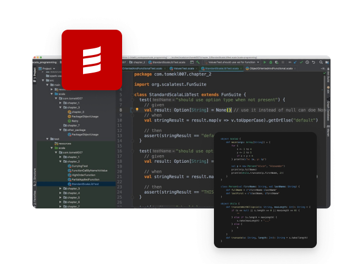Open Search Everywhere magnifier icon
Viewport: 363px width, 264px height.
point(321,62)
